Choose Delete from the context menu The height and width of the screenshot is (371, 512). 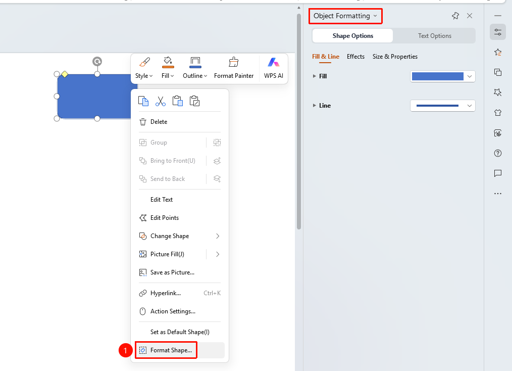[180, 122]
